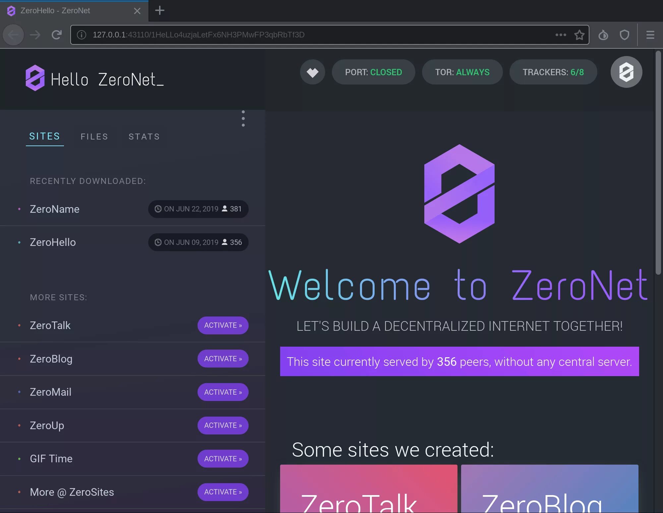Click the Tor onion toolbar icon

coord(603,35)
